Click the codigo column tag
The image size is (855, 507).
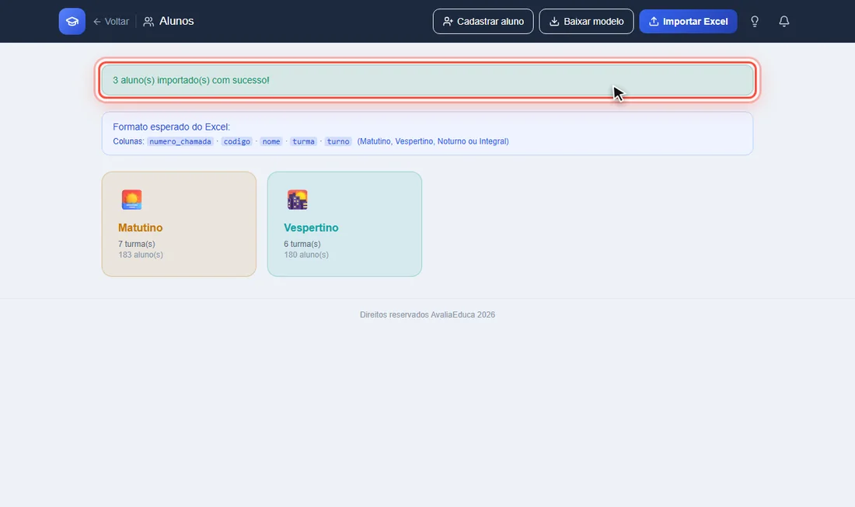[x=236, y=141]
